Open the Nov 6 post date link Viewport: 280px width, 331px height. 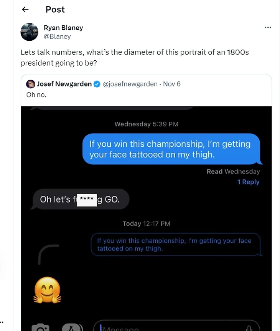pos(172,84)
